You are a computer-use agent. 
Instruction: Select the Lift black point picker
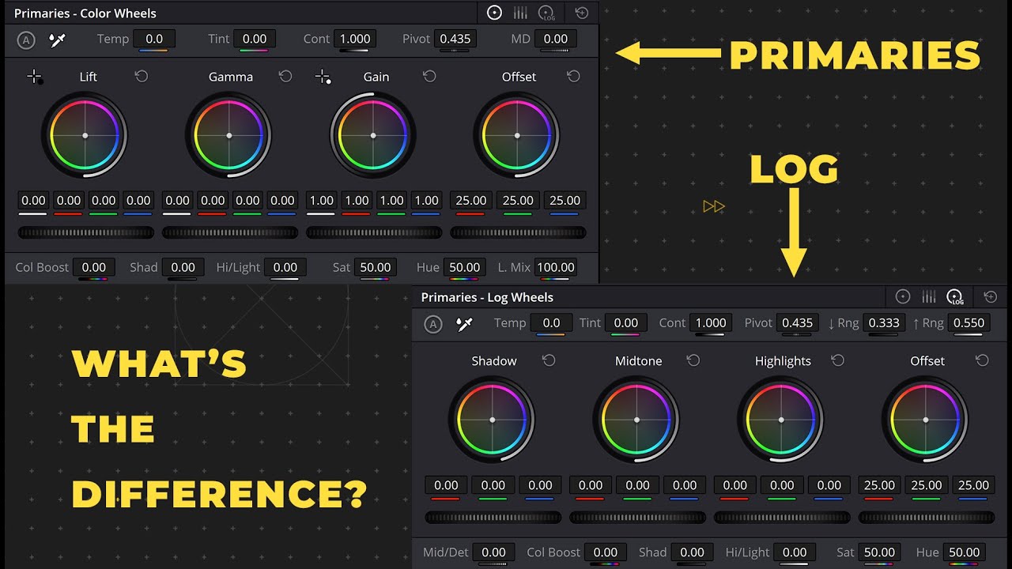[35, 77]
